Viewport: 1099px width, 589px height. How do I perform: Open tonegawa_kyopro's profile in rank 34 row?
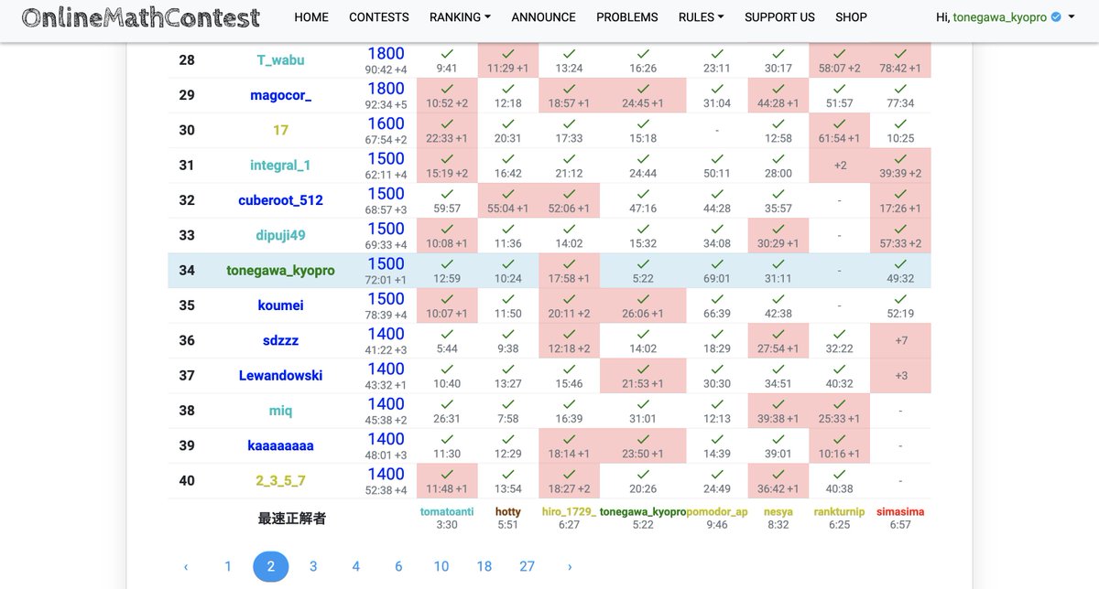pyautogui.click(x=280, y=271)
